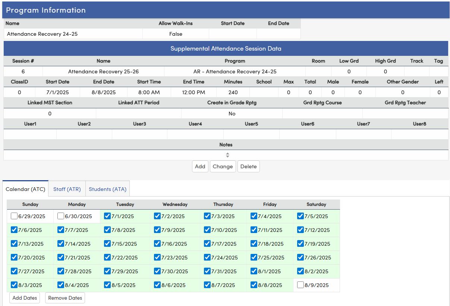The image size is (450, 306).
Task: Click the Session # value 6
Action: (23, 71)
